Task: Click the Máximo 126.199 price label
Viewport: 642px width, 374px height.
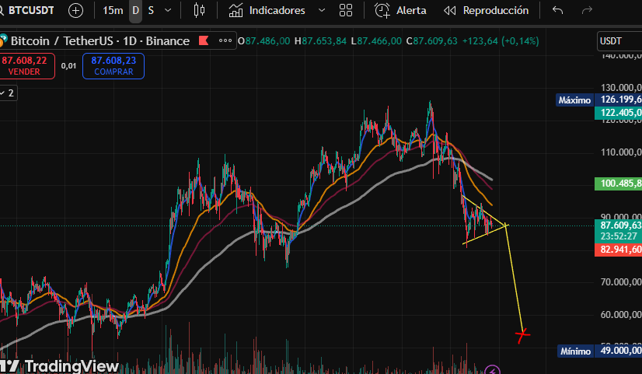Action: point(598,100)
